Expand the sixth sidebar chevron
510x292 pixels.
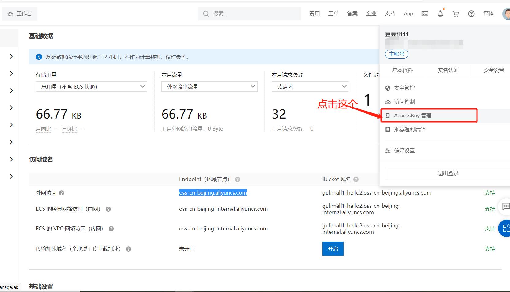pyautogui.click(x=11, y=142)
